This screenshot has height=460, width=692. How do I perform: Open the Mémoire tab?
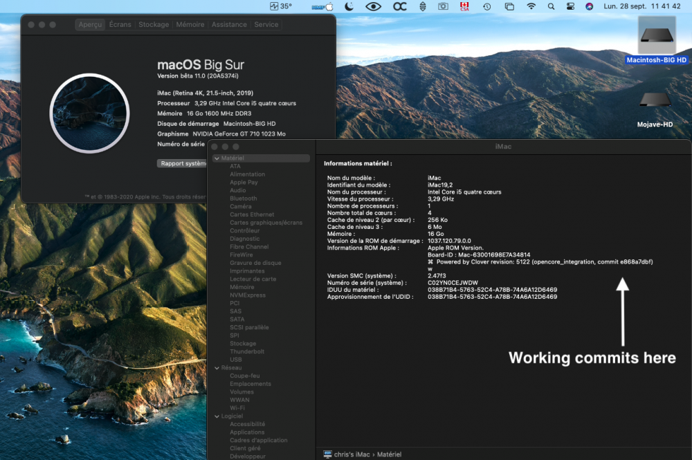(190, 25)
